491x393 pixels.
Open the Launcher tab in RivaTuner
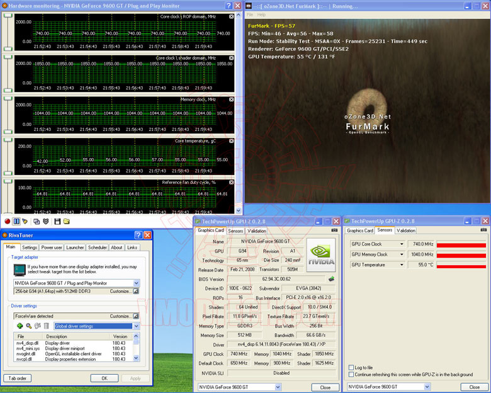tap(75, 248)
